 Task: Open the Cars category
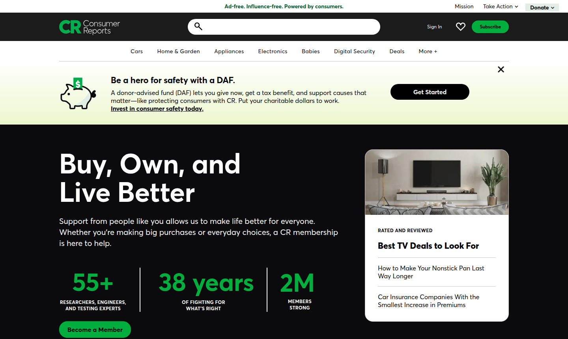[136, 51]
